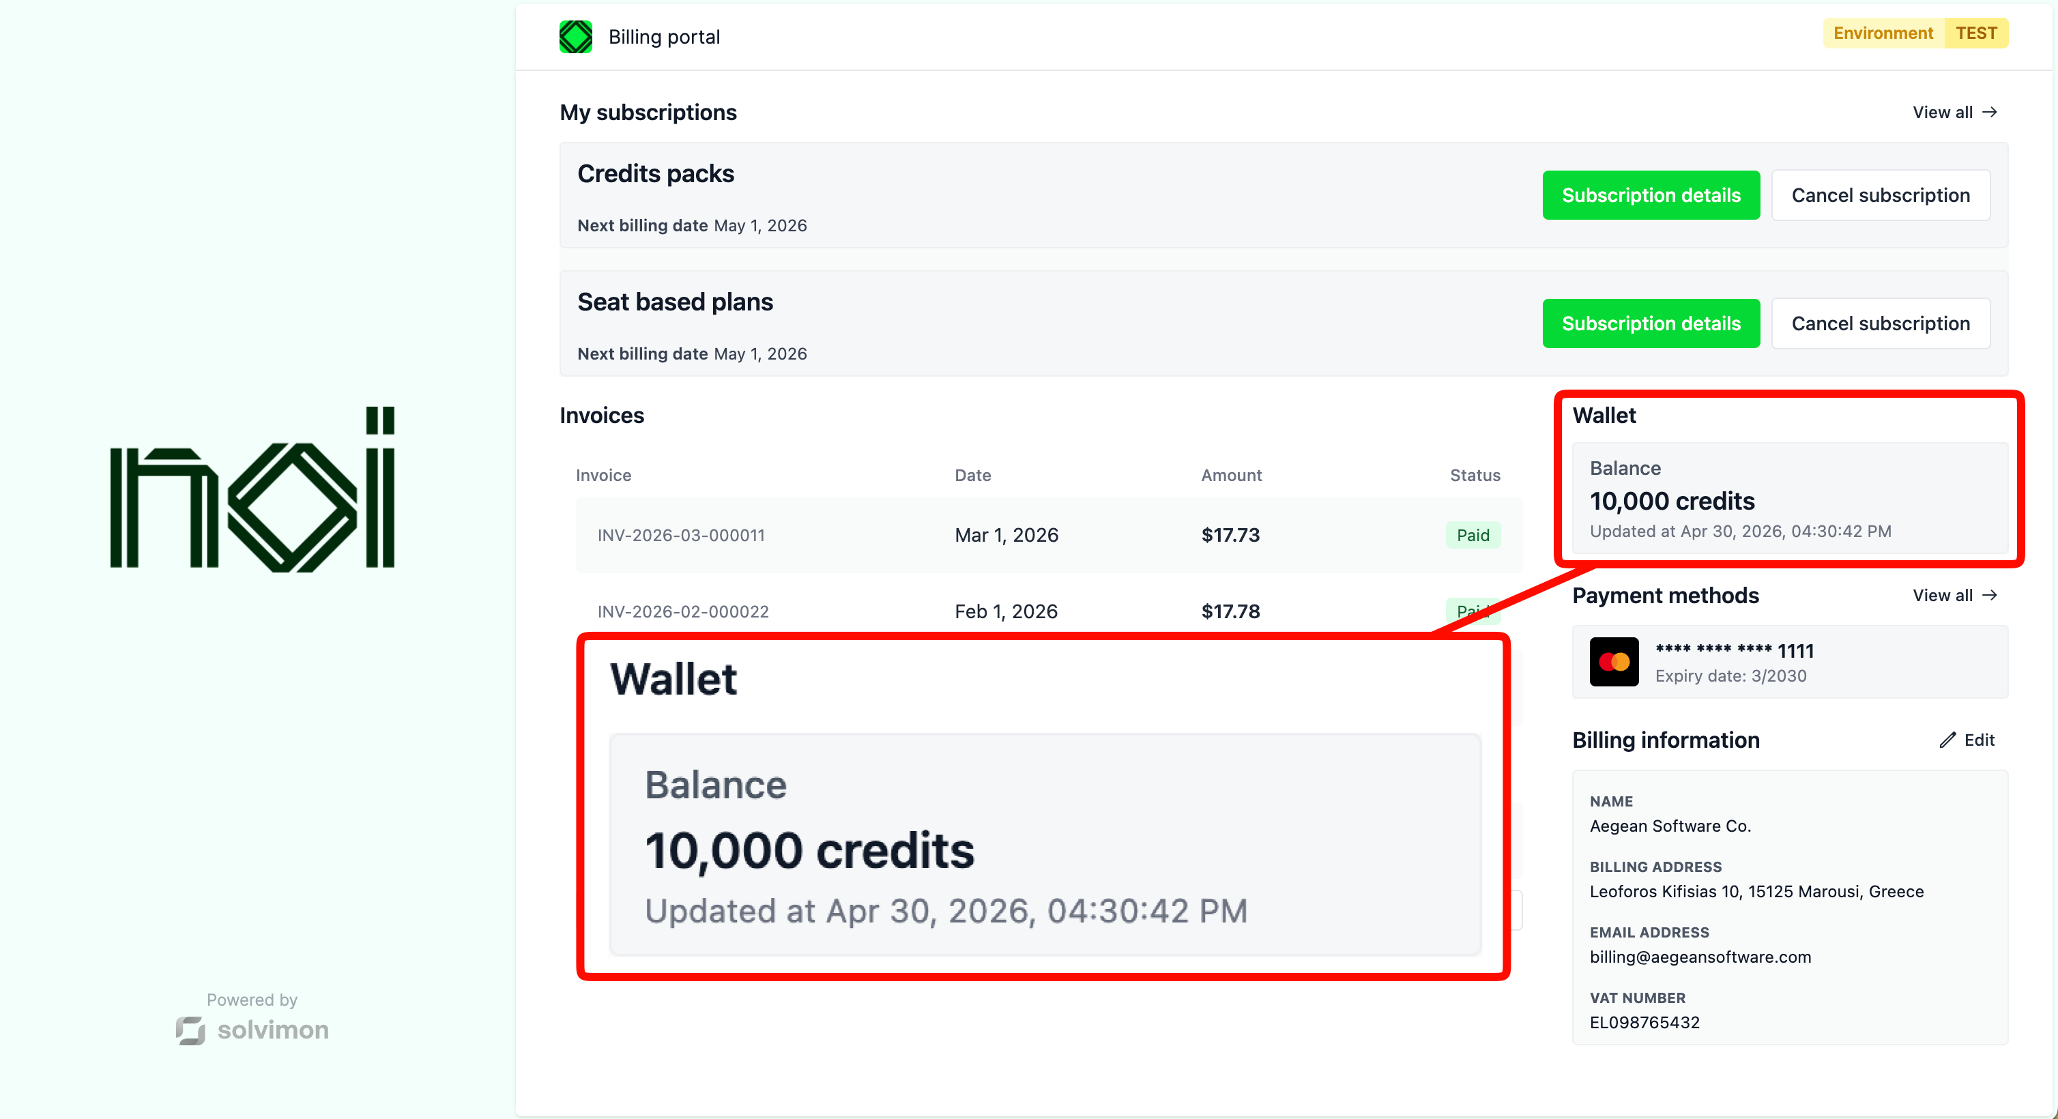Click the arrow next to subscriptions View all
Screen dimensions: 2058x1119
(1990, 112)
